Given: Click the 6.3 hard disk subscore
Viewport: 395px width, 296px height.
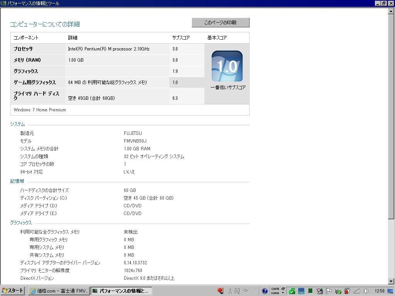Looking at the screenshot, I should (x=175, y=98).
